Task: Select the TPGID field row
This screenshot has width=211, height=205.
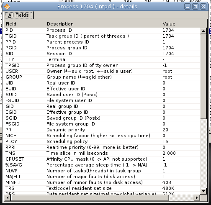Action: pos(102,65)
